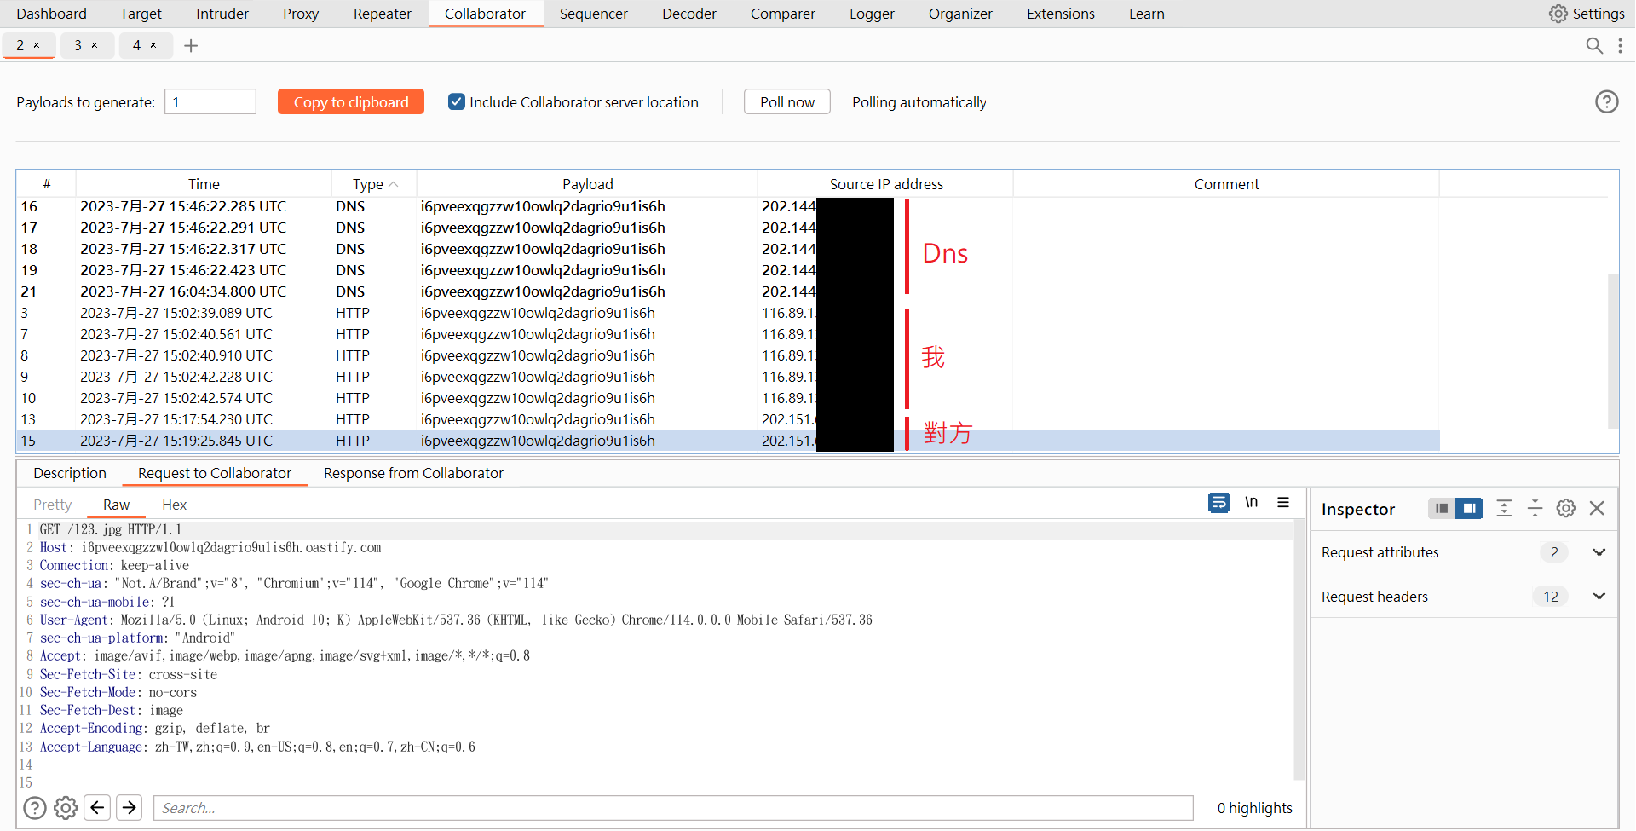
Task: Close the Inspector panel
Action: 1597,509
